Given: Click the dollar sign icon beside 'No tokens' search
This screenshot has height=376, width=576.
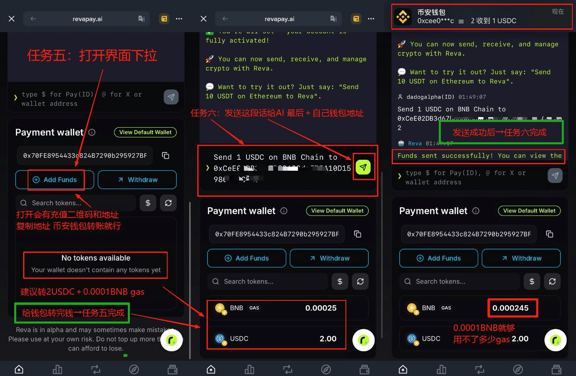Looking at the screenshot, I should point(148,203).
